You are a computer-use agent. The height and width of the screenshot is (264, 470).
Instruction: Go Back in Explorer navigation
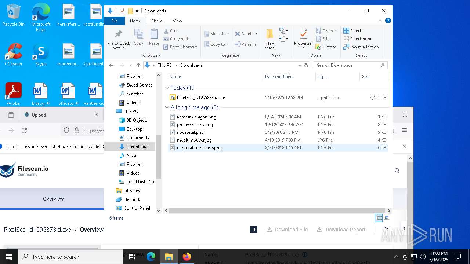[x=111, y=65]
